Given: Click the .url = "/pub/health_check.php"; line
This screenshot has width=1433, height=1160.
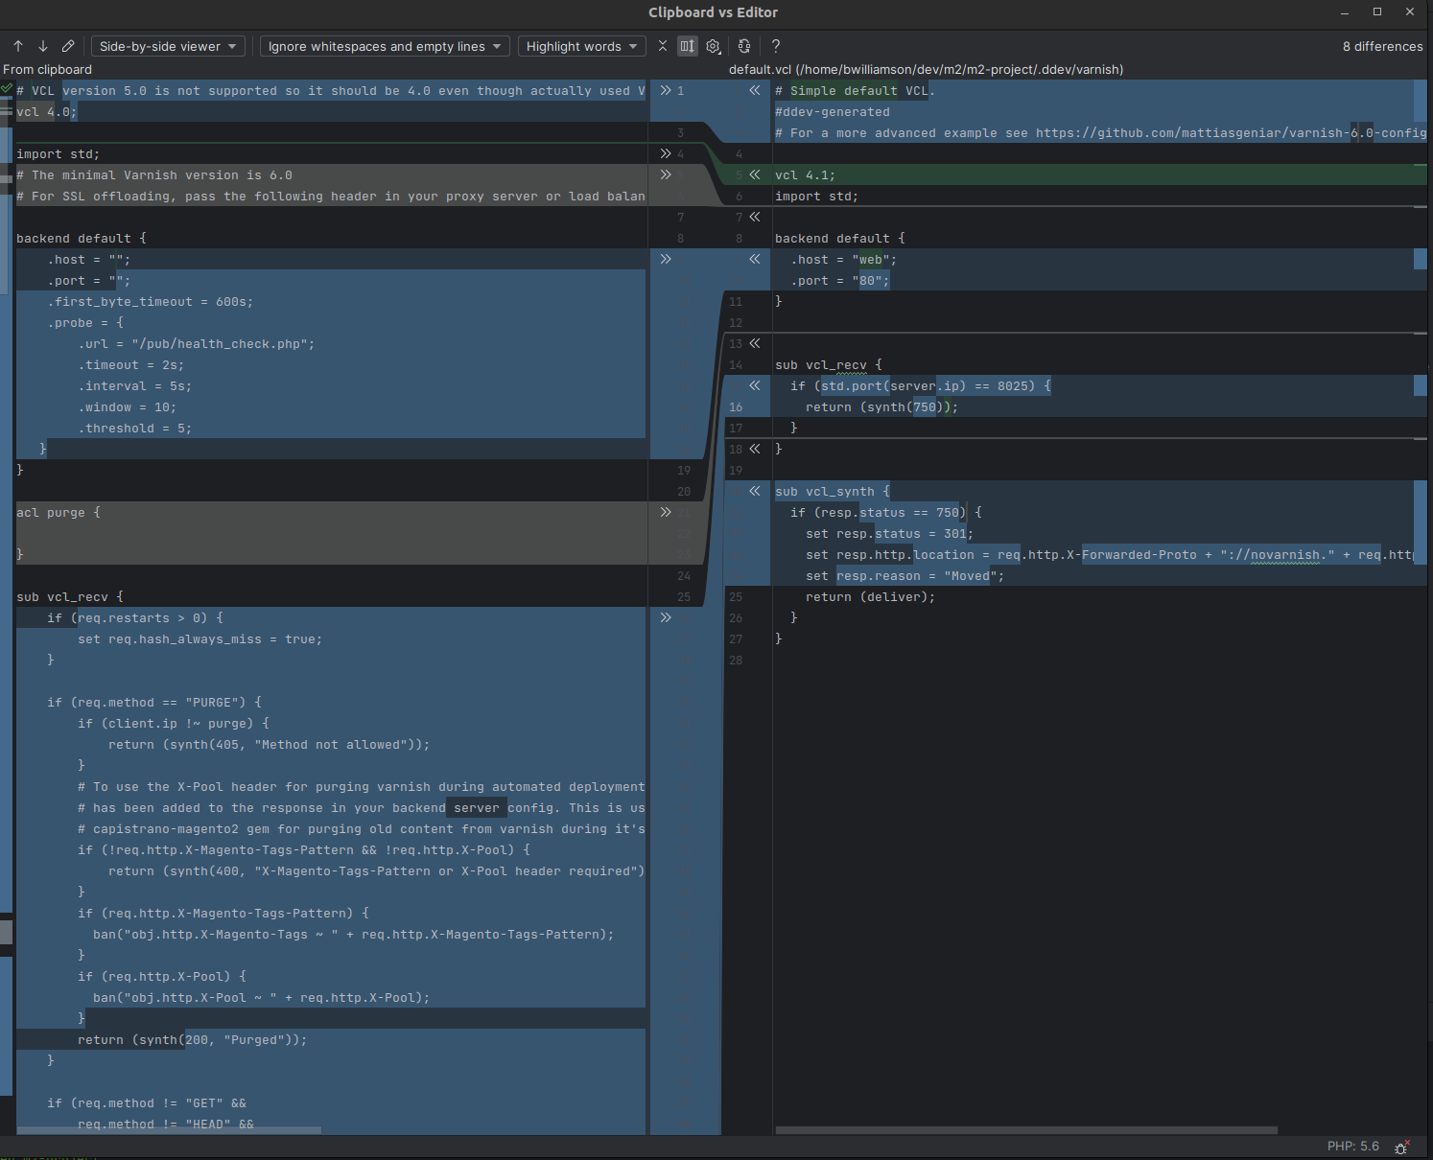Looking at the screenshot, I should click(x=197, y=343).
